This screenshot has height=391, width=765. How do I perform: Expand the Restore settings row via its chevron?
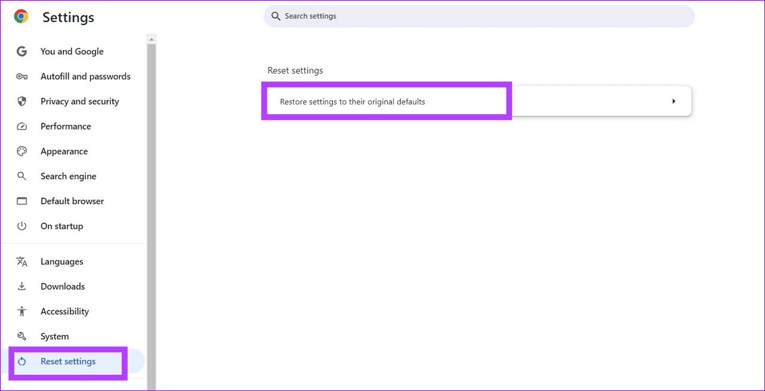tap(674, 101)
